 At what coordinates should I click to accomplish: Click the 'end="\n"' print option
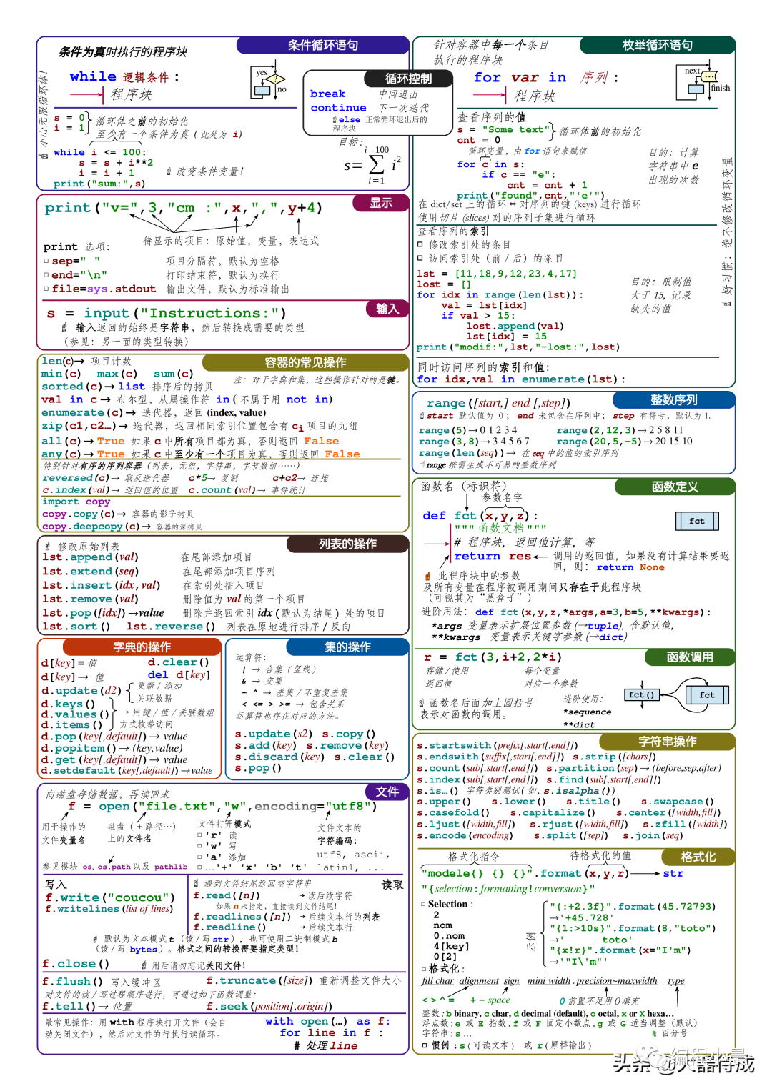[79, 275]
